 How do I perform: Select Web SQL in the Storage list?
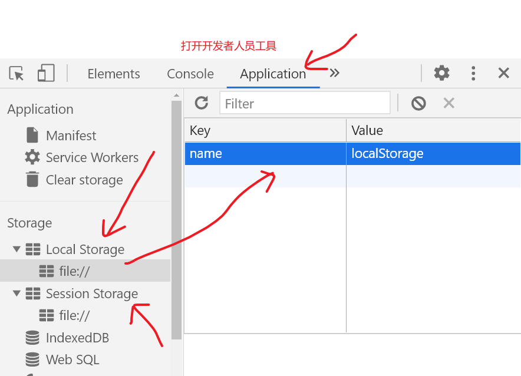tap(70, 359)
